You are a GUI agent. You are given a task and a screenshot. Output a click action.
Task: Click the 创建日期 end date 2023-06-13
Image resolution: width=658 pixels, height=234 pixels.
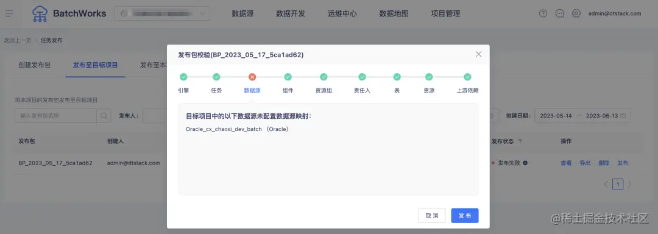602,116
